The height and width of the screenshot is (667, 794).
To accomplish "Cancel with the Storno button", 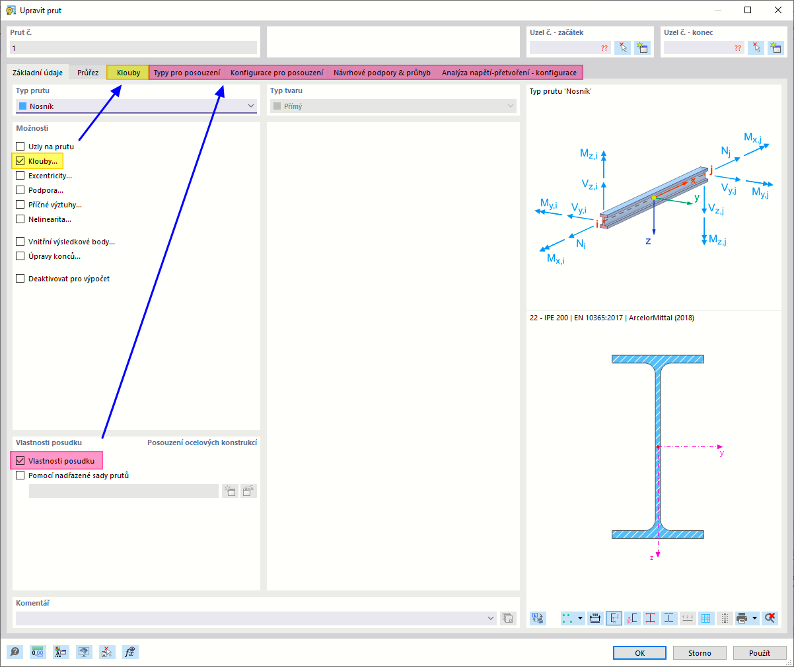I will [x=700, y=652].
